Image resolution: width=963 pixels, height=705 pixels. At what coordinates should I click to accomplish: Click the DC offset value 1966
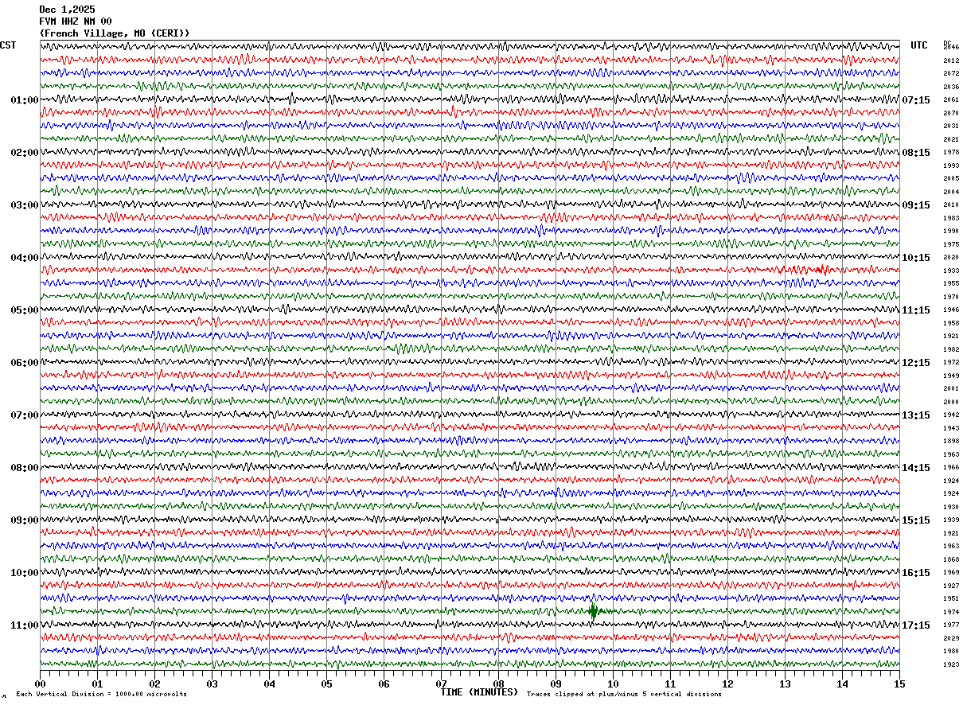[951, 467]
